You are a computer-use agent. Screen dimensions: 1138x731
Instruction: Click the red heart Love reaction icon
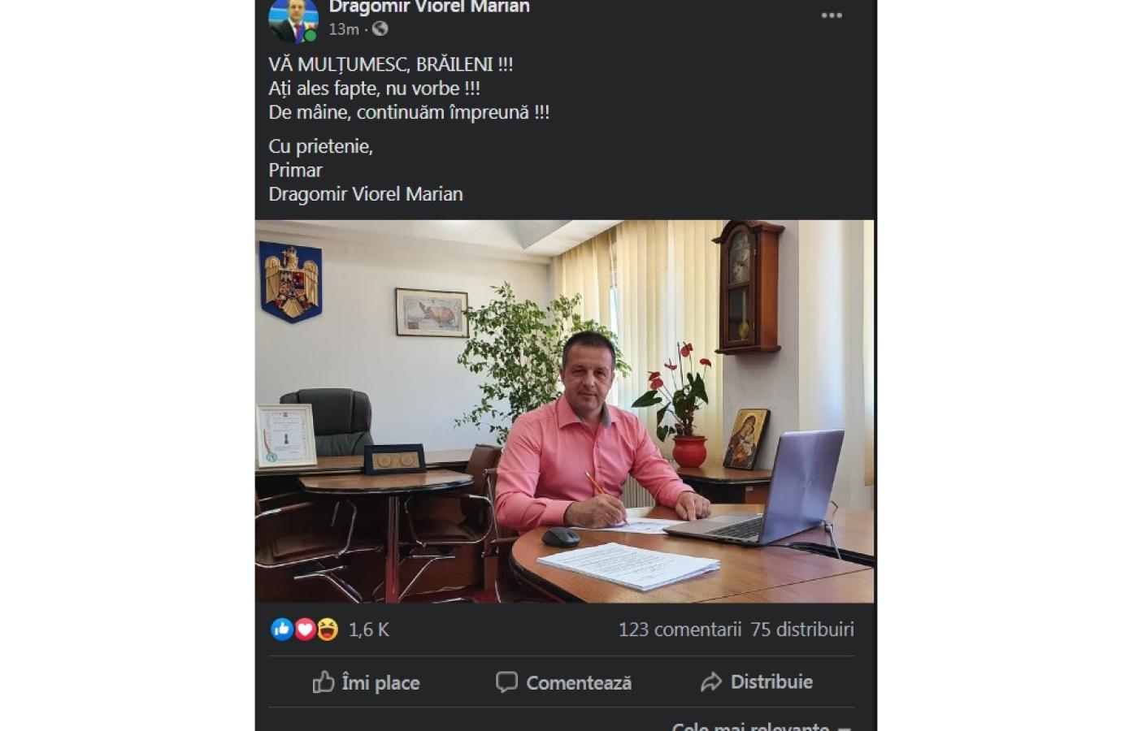point(305,629)
